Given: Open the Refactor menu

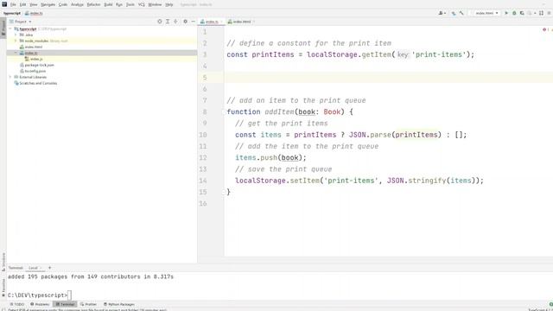Looking at the screenshot, I should tap(94, 4).
